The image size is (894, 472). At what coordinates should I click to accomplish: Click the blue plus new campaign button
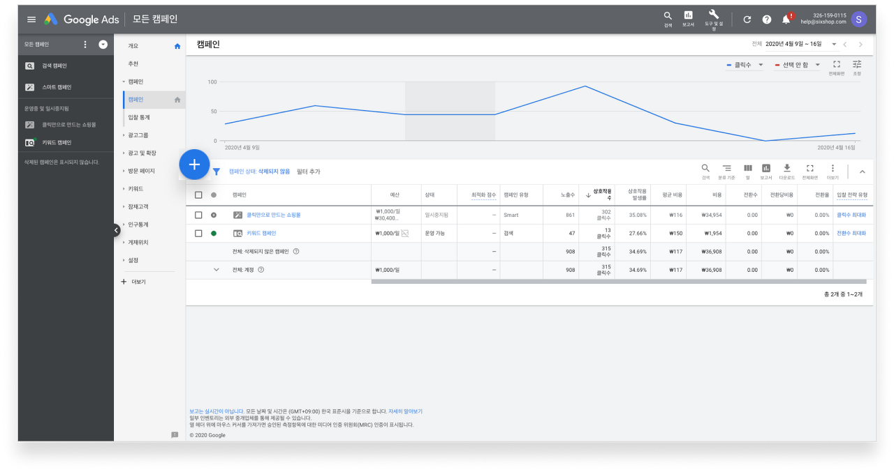point(194,165)
